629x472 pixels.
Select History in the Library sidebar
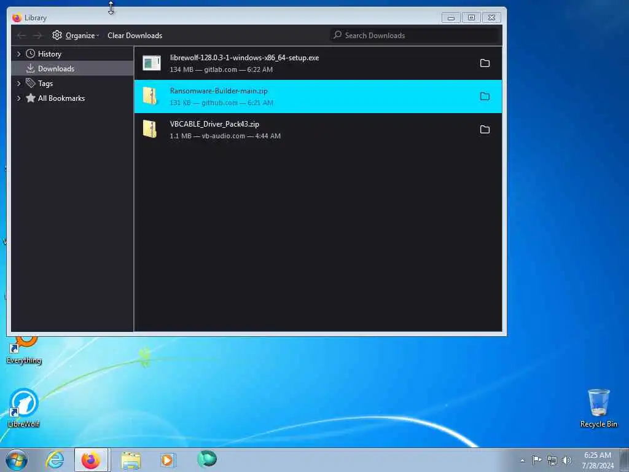pos(72,54)
